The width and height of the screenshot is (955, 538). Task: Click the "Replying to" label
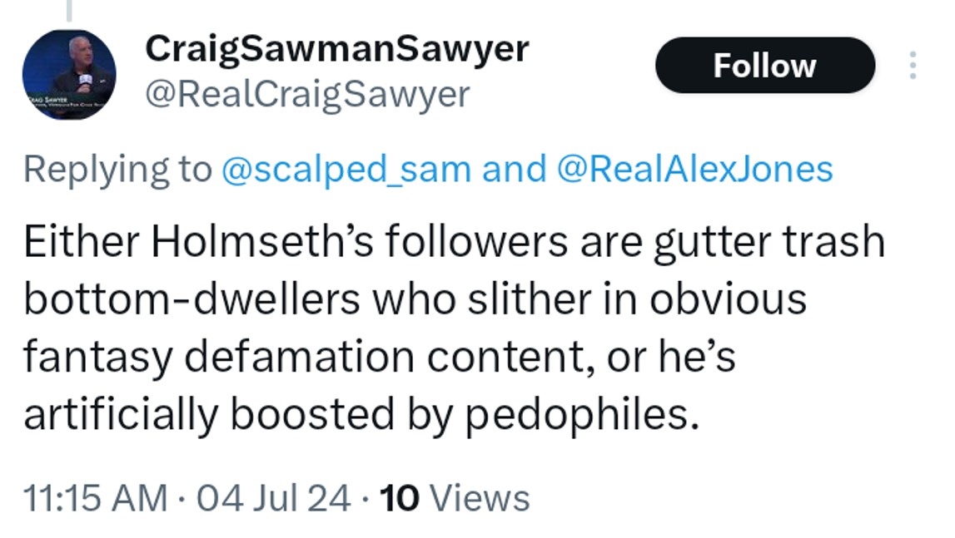tap(117, 169)
